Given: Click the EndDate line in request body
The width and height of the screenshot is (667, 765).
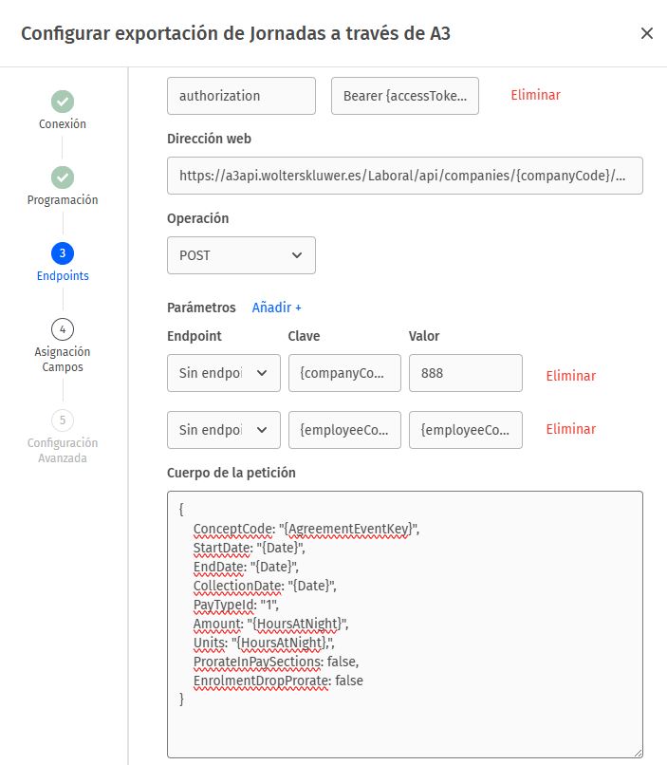Looking at the screenshot, I should pos(246,567).
